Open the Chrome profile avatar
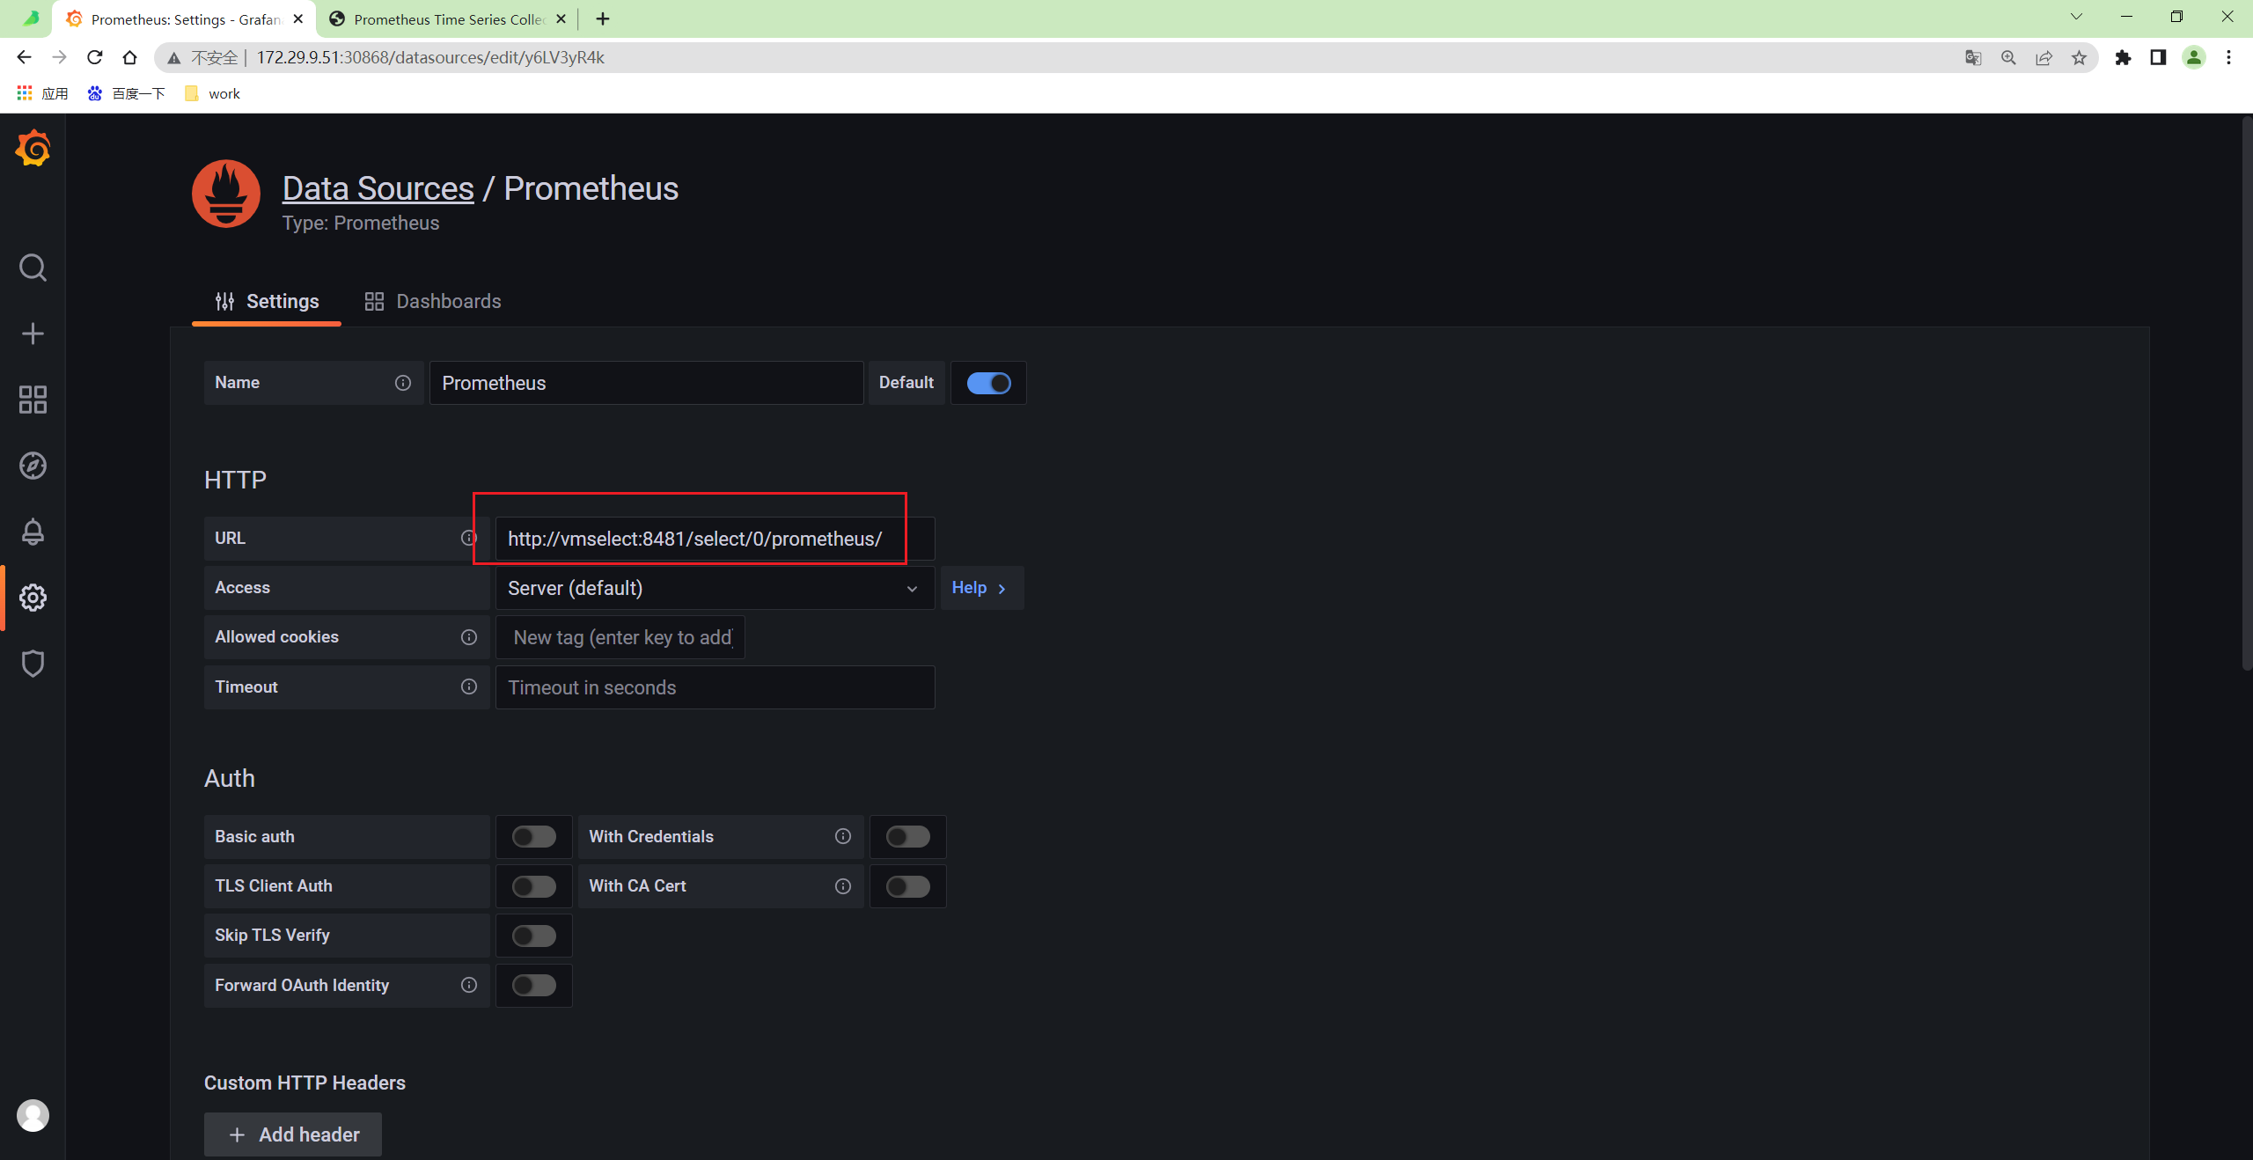 [2194, 57]
